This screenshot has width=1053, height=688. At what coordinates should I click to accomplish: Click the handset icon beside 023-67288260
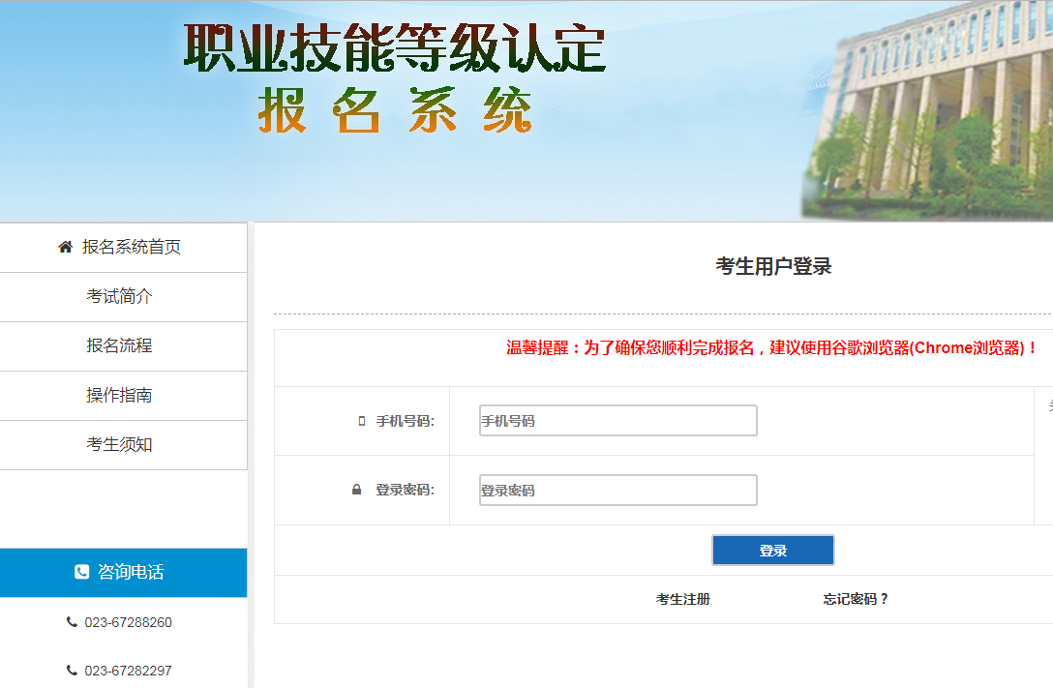point(72,622)
